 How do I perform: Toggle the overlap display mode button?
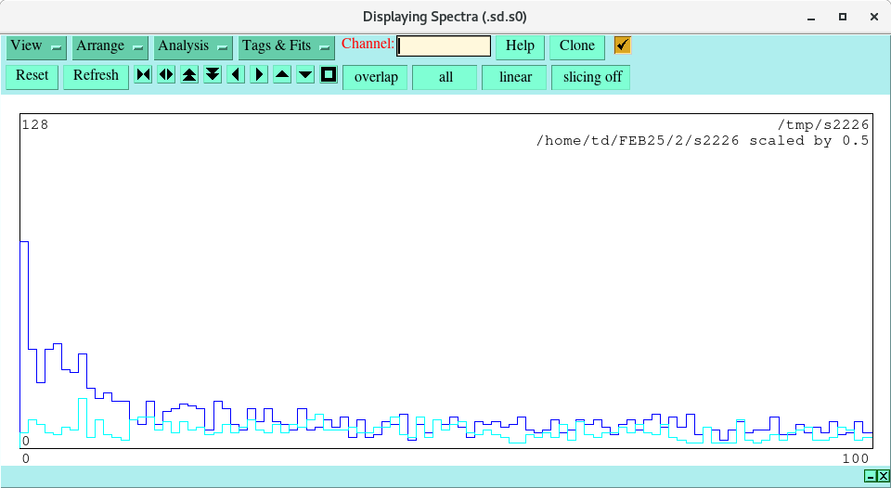[x=376, y=77]
